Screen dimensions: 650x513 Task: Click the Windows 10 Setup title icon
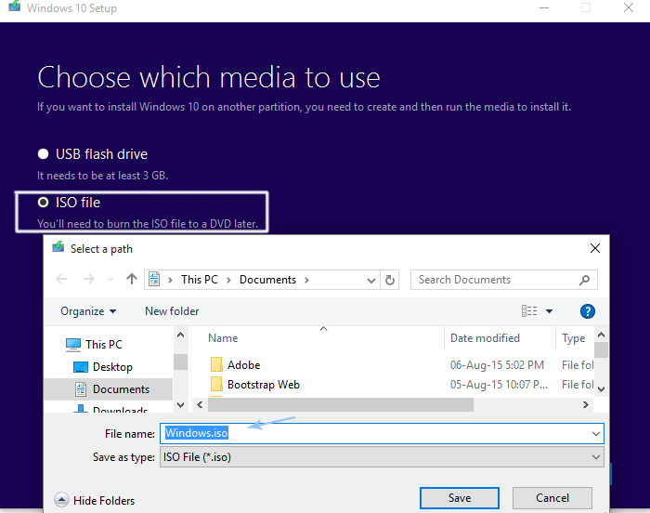(x=15, y=7)
